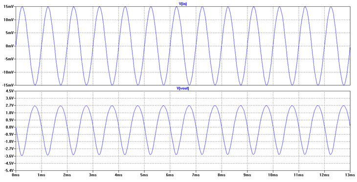Click the 6ms time axis label
The image size is (357, 182).
point(170,175)
